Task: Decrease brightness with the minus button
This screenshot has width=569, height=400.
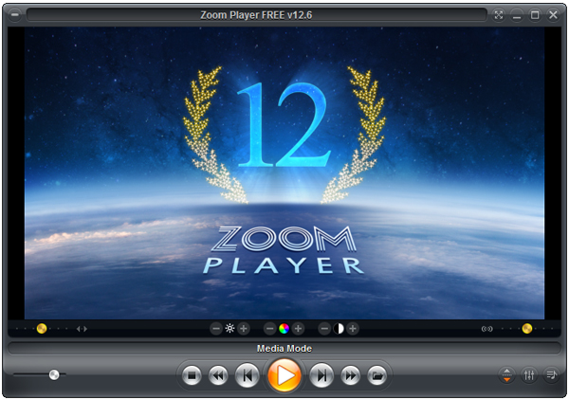Action: click(216, 329)
